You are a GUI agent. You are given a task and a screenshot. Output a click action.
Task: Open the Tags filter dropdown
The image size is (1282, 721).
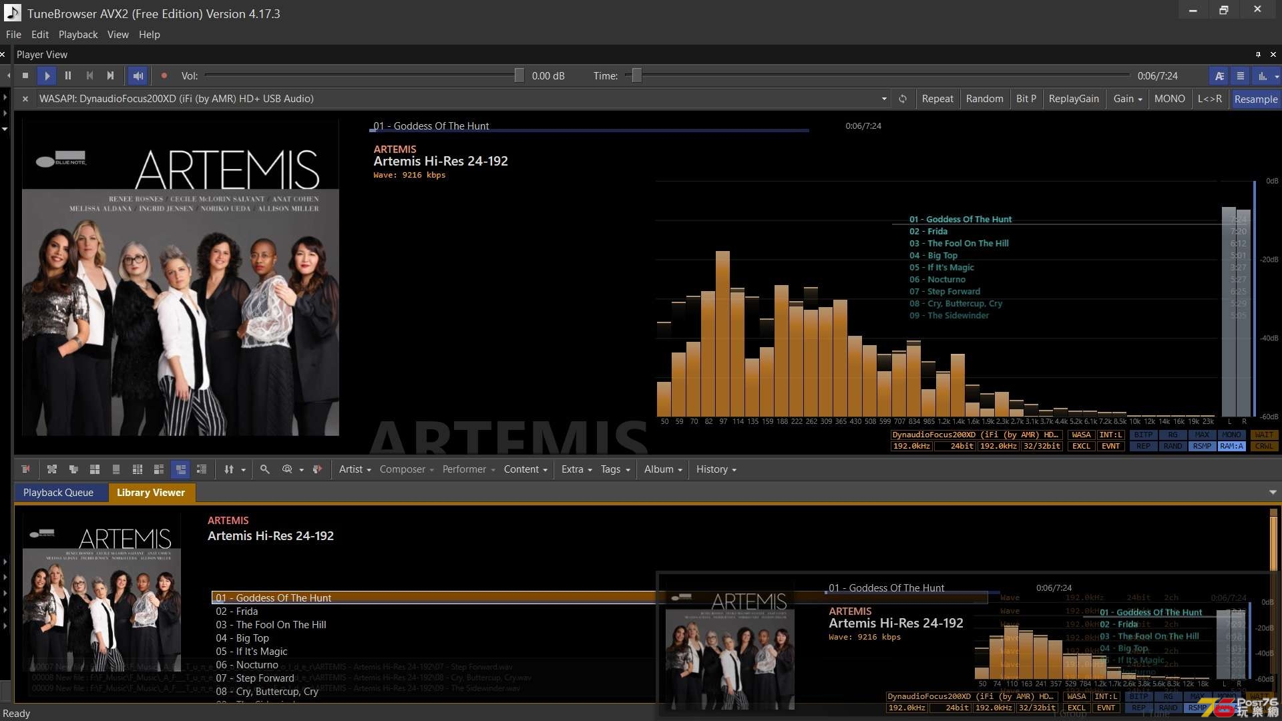[615, 469]
